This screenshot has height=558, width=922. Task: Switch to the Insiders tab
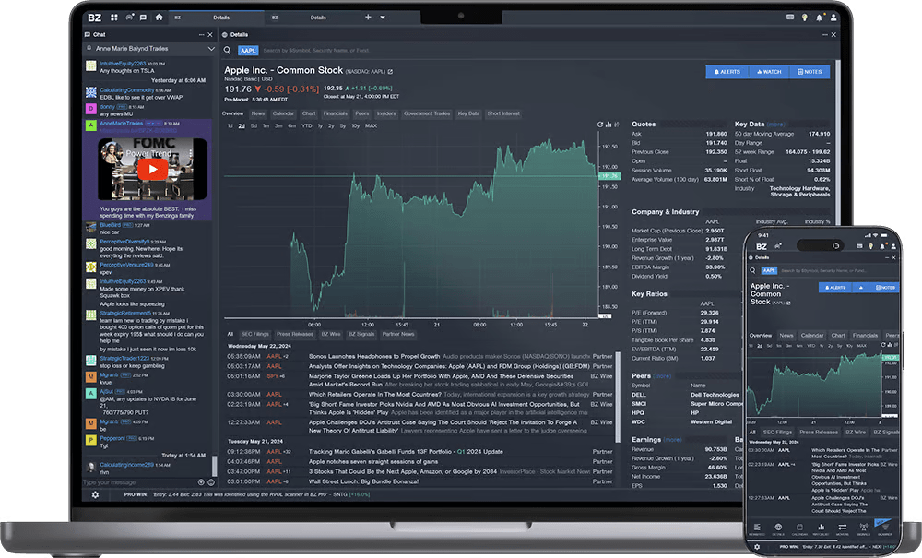(386, 113)
